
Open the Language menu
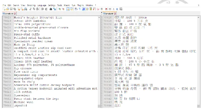pos(42,5)
